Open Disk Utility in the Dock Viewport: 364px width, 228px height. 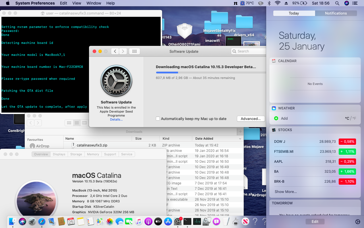(x=207, y=221)
